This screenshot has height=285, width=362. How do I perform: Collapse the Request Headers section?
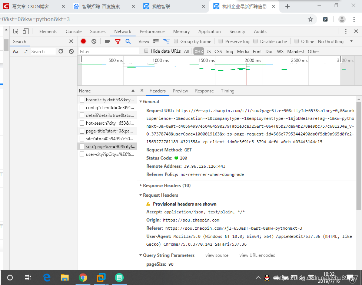pyautogui.click(x=140, y=195)
